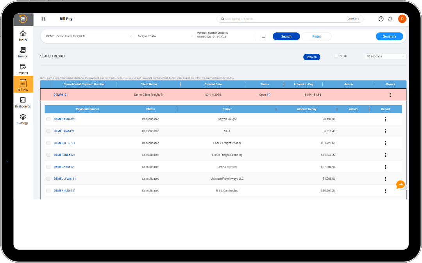Click info icon next to Open status
Screen dimensions: 422x263
(x=268, y=95)
